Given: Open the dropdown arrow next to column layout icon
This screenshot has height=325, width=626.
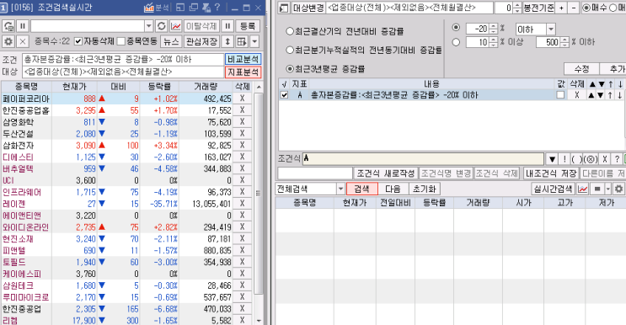Looking at the screenshot, I should pyautogui.click(x=254, y=41).
